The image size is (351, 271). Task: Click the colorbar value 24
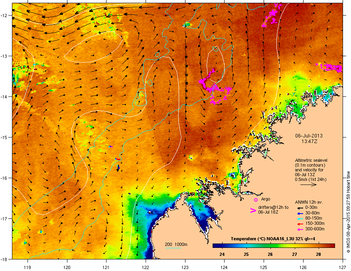pyautogui.click(x=222, y=254)
